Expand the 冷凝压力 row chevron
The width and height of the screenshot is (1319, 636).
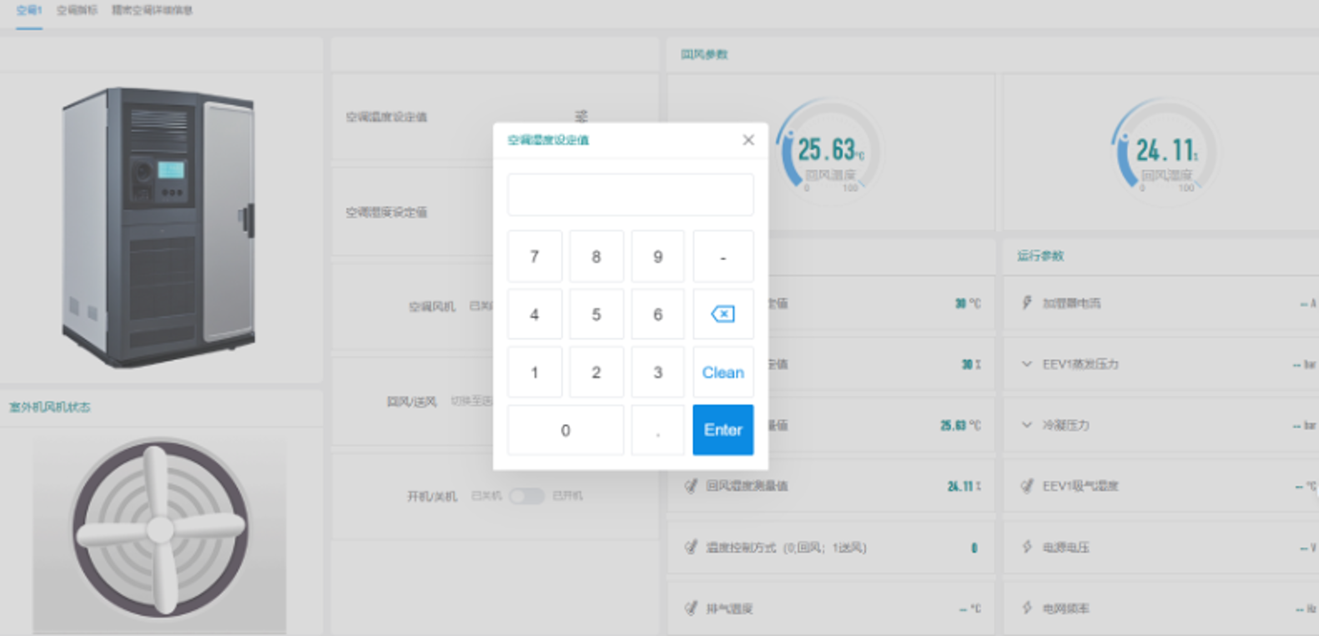pyautogui.click(x=1026, y=425)
